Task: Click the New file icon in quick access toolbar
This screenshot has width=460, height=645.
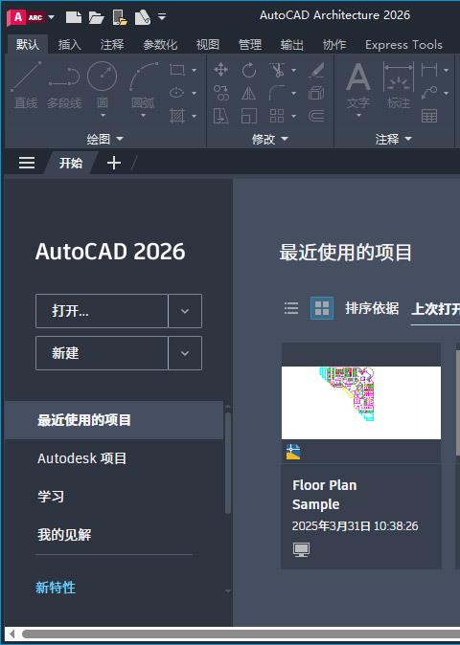Action: [x=74, y=17]
